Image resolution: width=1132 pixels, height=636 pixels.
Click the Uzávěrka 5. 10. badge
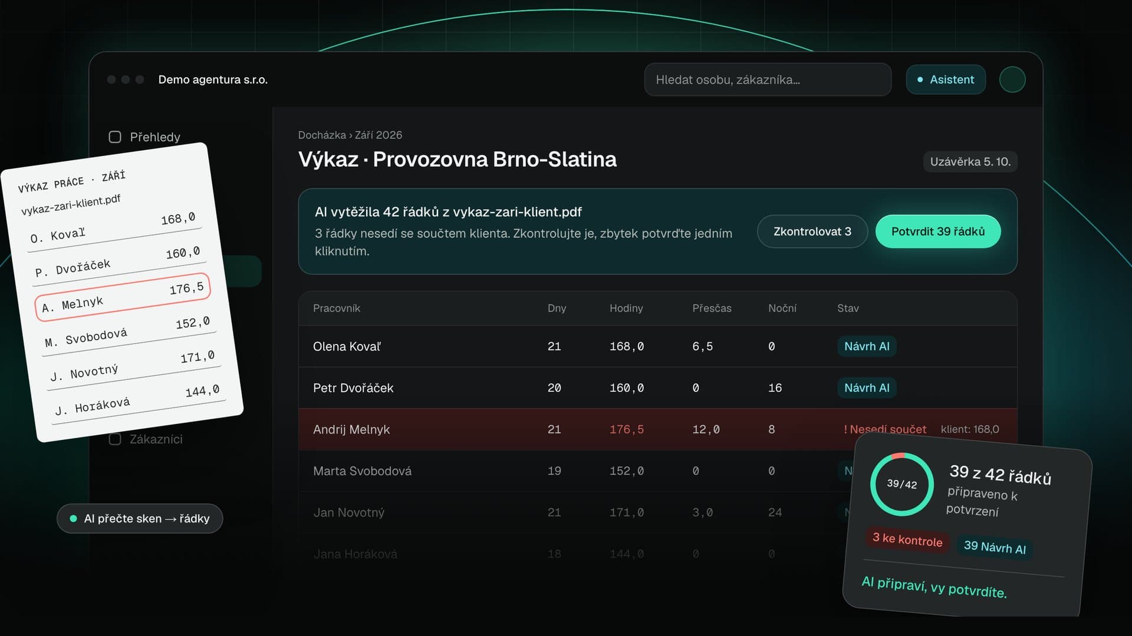click(970, 161)
